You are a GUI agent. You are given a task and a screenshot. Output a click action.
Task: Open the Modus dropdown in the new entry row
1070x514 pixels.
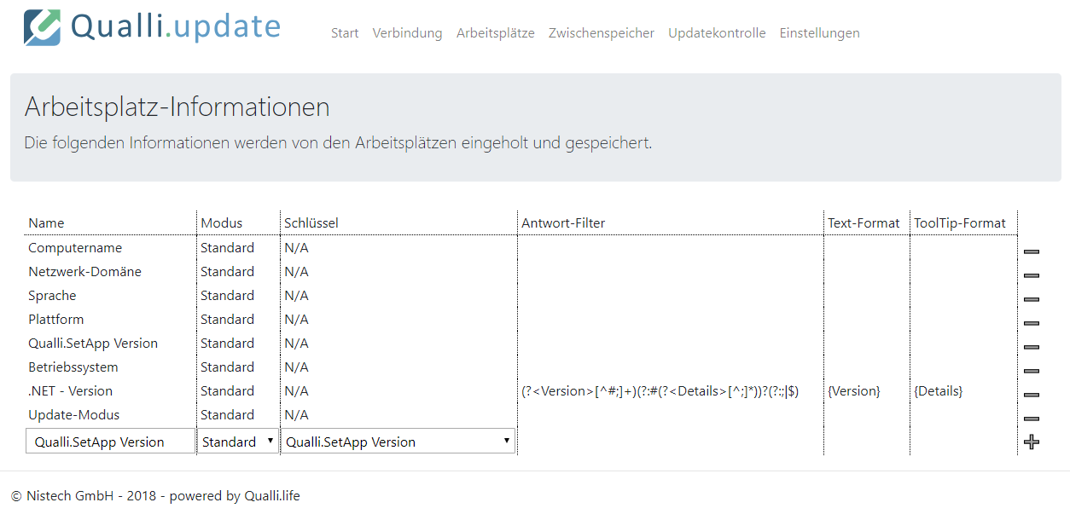[x=238, y=442]
